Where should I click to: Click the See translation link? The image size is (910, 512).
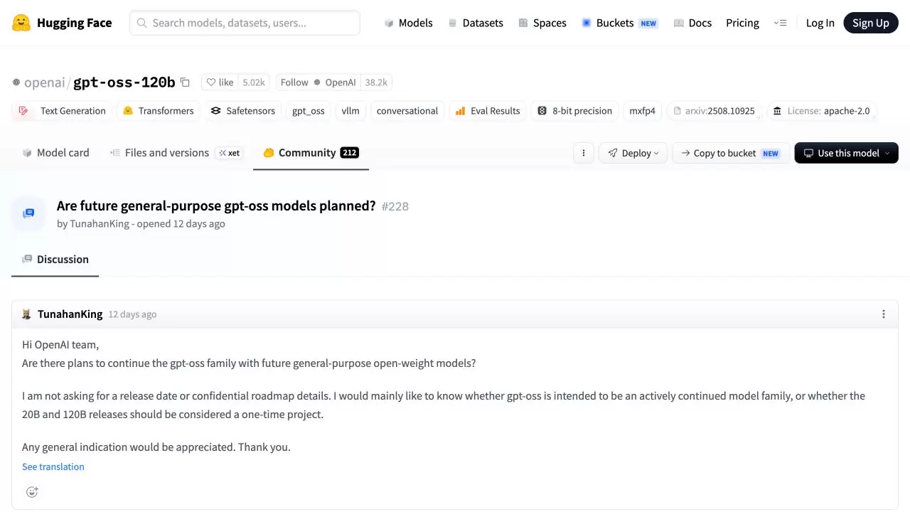click(x=53, y=466)
